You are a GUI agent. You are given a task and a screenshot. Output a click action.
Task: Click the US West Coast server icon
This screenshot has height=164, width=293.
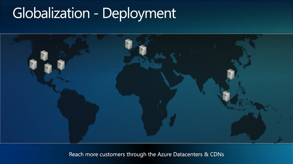[33, 64]
